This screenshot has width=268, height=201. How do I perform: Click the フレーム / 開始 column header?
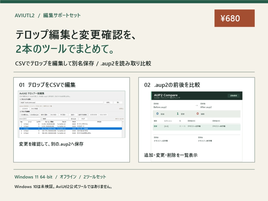coord(49,122)
